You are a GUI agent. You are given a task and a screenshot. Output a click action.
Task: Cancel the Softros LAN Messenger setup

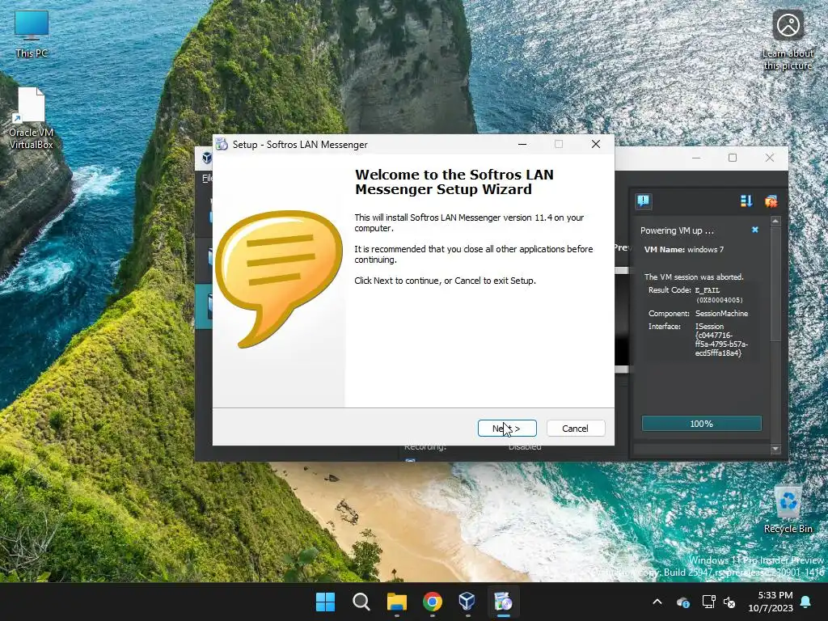[x=575, y=429]
